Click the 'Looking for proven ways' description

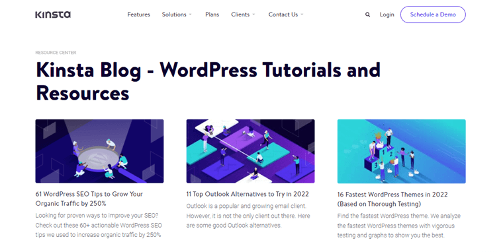click(99, 225)
